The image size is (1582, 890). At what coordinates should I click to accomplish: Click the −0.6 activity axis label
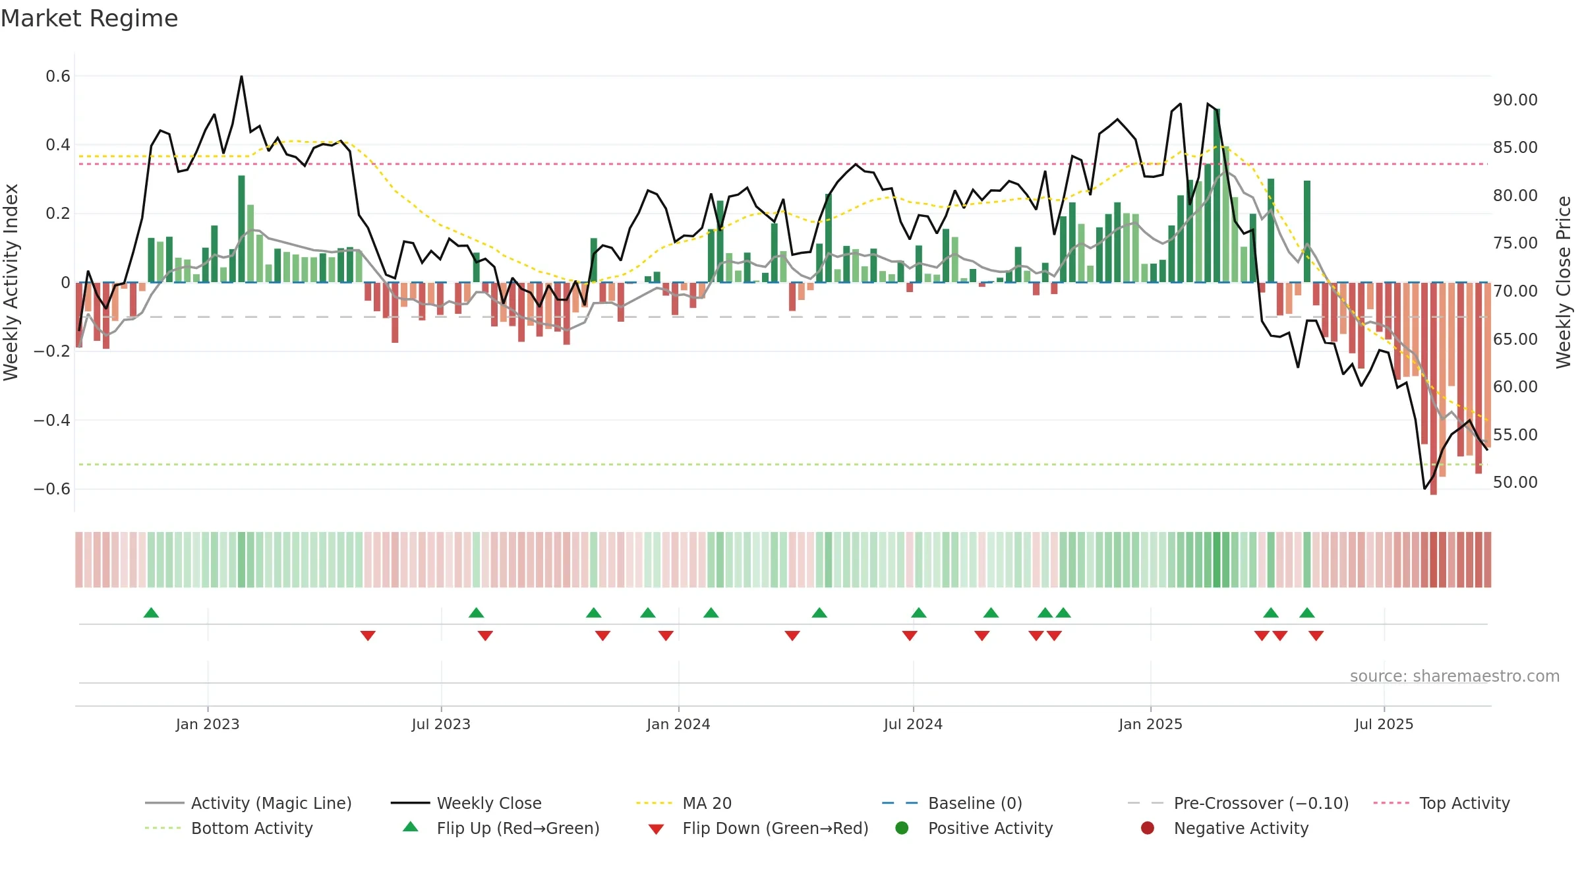point(52,489)
